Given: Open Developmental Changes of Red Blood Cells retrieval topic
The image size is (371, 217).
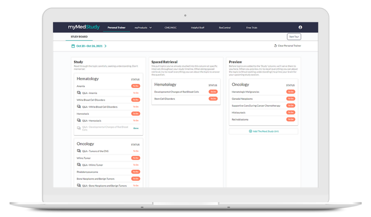Looking at the screenshot, I should [176, 92].
